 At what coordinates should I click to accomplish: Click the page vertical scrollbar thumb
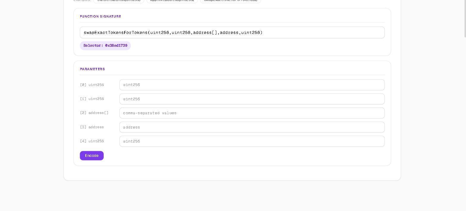click(x=465, y=18)
